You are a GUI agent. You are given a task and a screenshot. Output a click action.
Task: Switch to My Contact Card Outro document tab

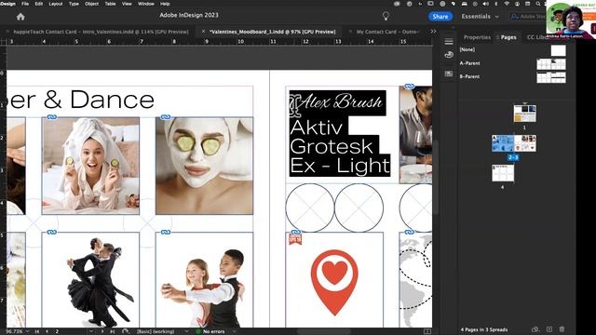point(387,32)
